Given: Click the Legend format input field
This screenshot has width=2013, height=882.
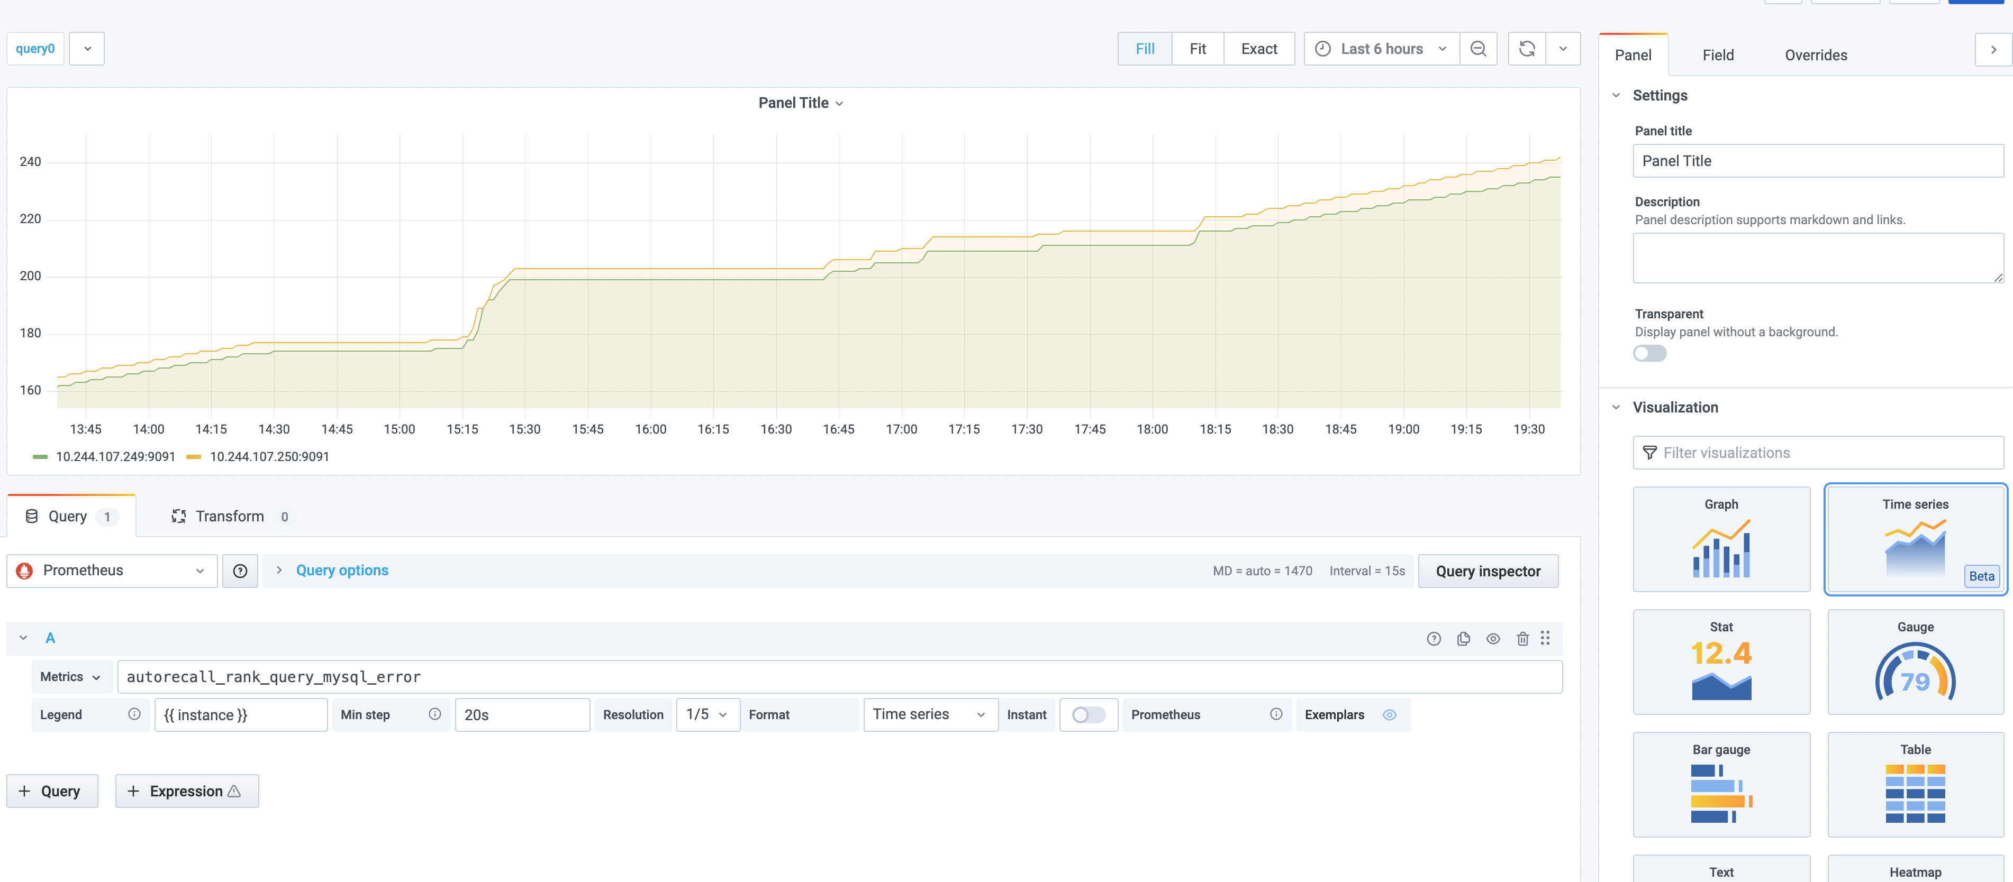Looking at the screenshot, I should (x=241, y=715).
